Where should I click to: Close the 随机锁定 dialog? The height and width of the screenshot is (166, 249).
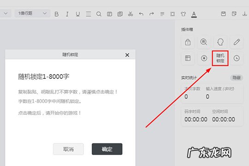coord(127,55)
